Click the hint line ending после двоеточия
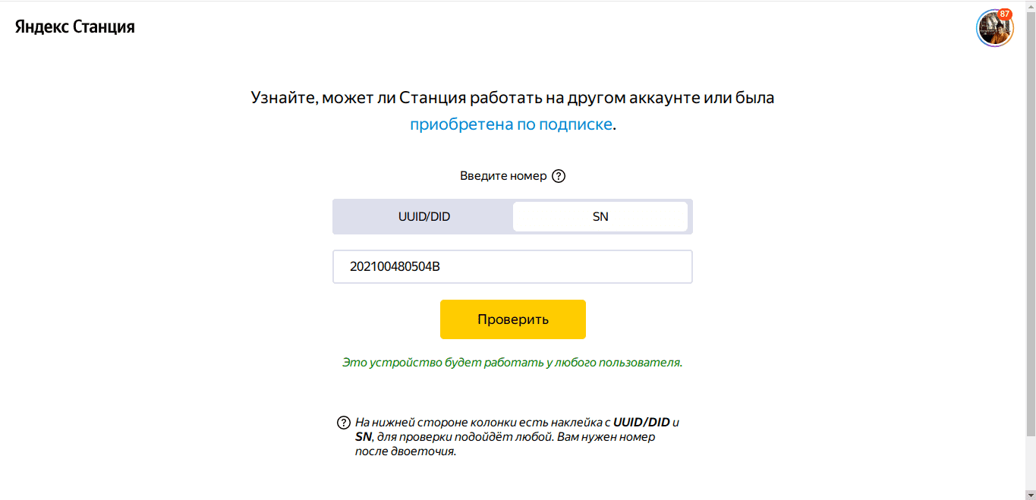 [405, 451]
